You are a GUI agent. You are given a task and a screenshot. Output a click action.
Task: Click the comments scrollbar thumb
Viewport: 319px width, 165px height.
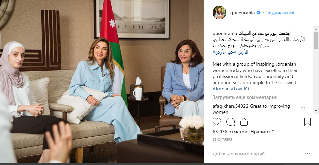(316, 41)
